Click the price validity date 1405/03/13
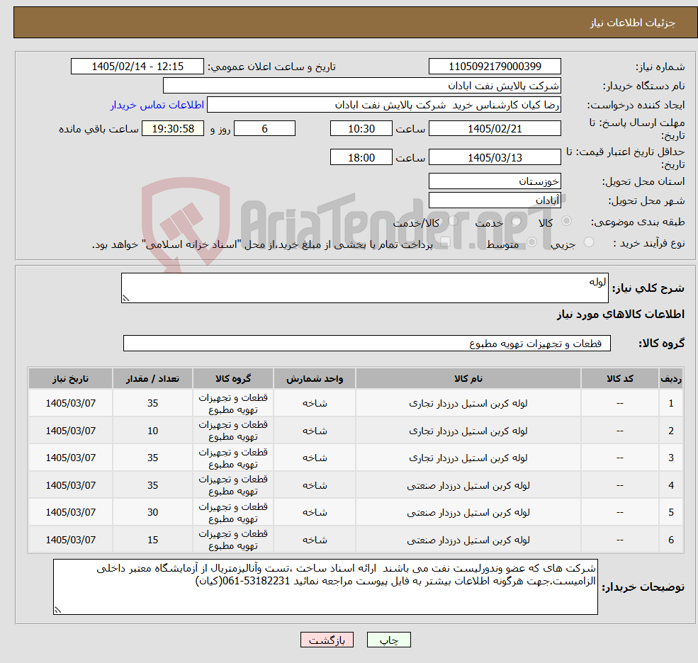Image resolution: width=698 pixels, height=663 pixels. (x=495, y=157)
